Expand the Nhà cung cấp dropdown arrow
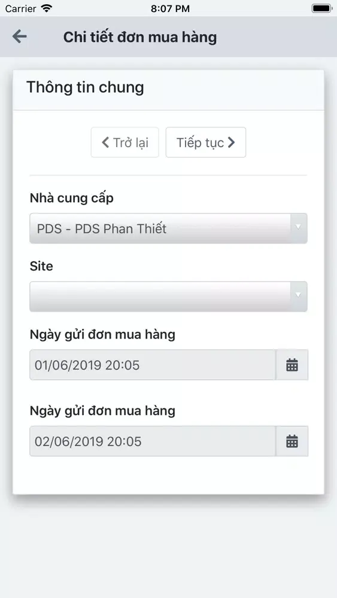The width and height of the screenshot is (337, 598). pyautogui.click(x=299, y=228)
